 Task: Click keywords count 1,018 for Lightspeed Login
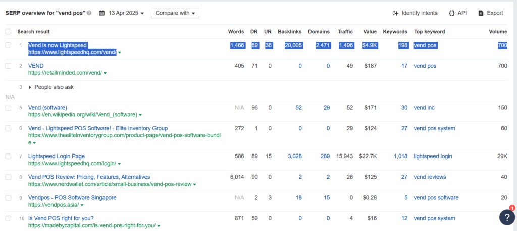[x=400, y=156]
